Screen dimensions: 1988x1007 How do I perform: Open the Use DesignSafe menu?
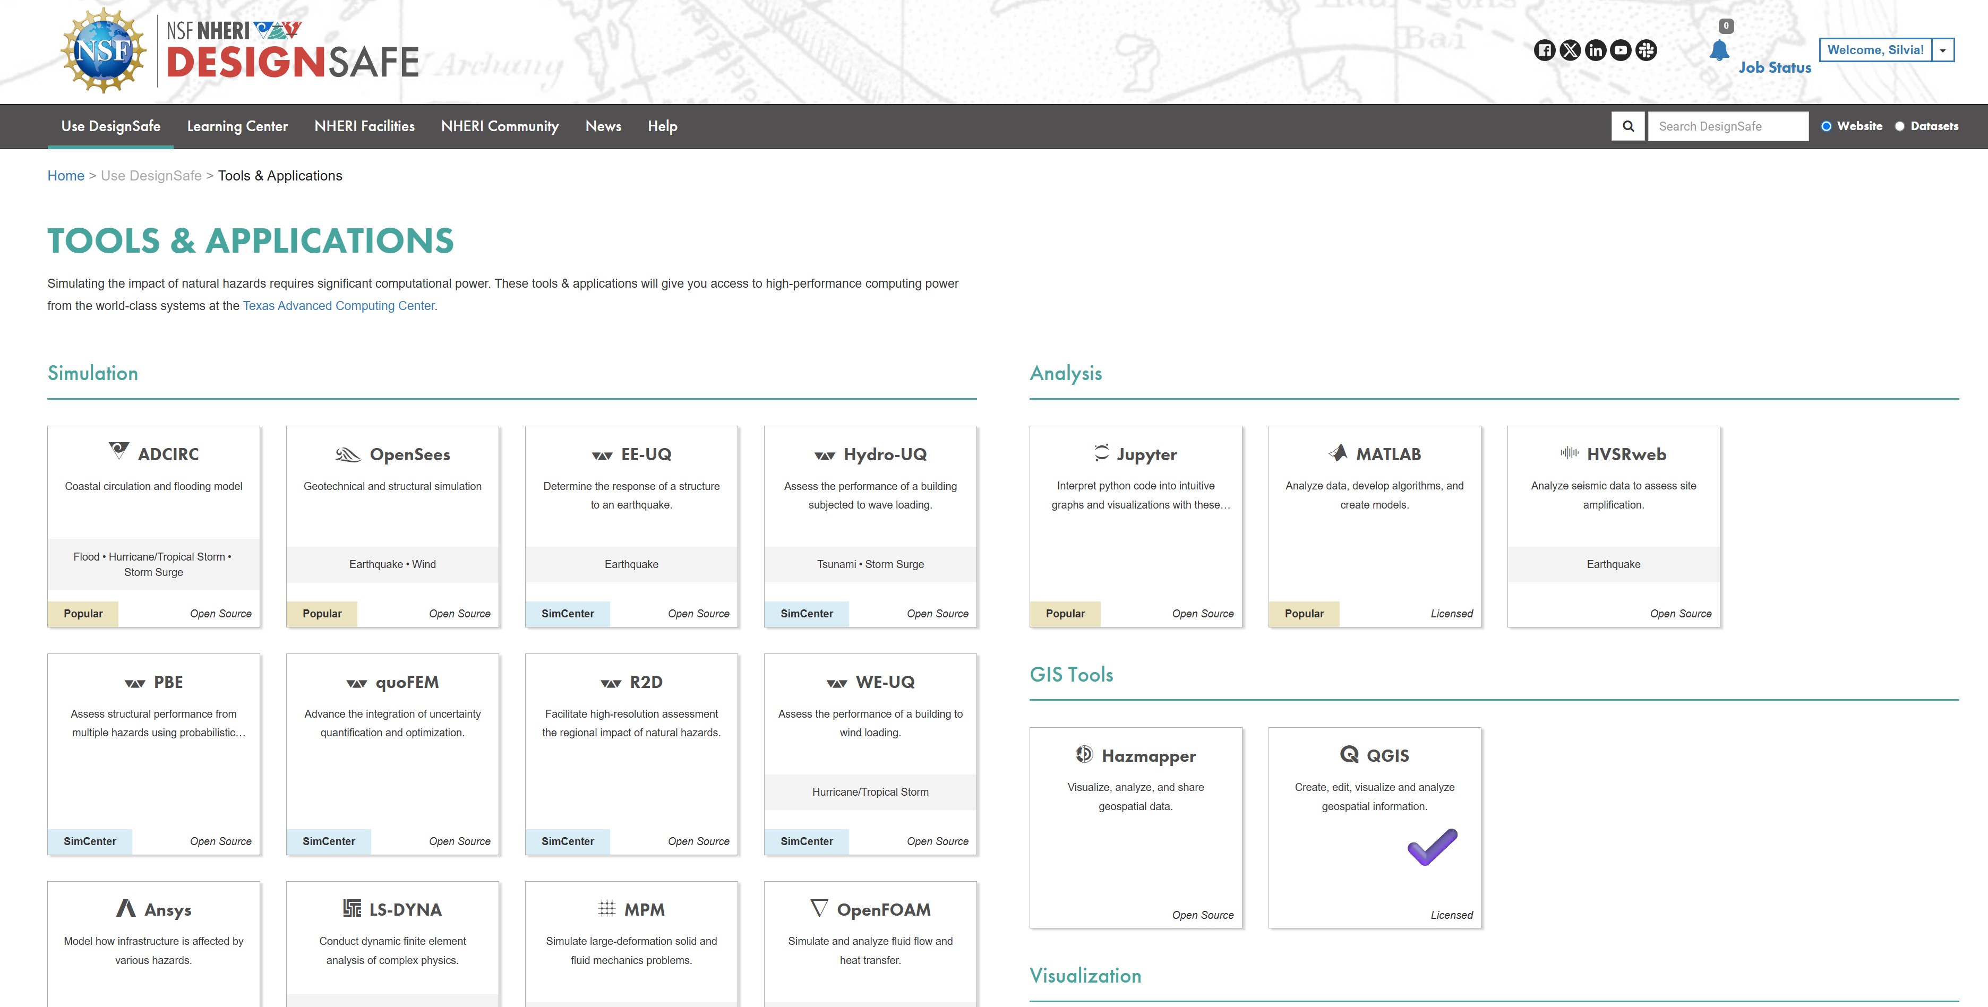point(110,126)
